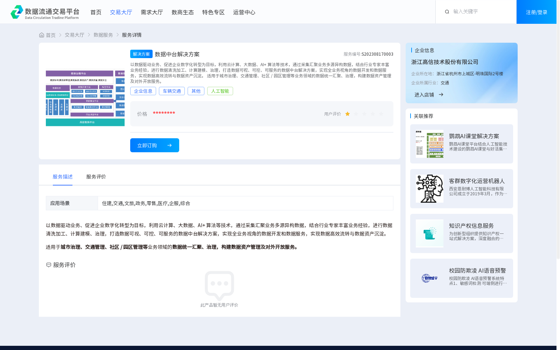Click 关联推荐 section heading
Screen dimensions: 560x350
(423, 116)
